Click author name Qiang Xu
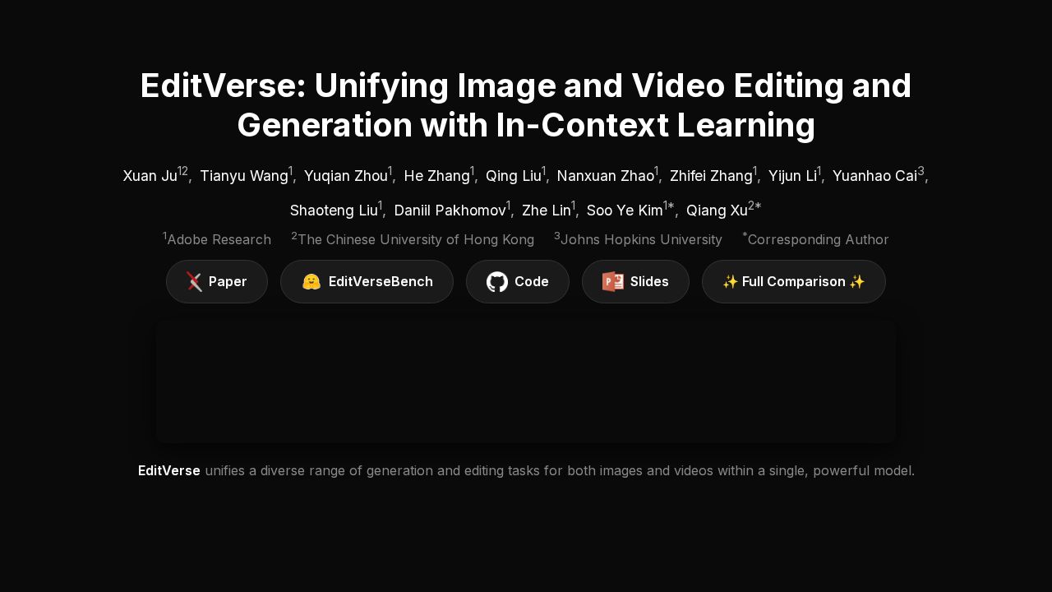 click(x=717, y=210)
